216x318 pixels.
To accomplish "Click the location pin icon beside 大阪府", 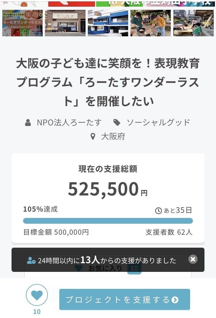I will [x=93, y=136].
